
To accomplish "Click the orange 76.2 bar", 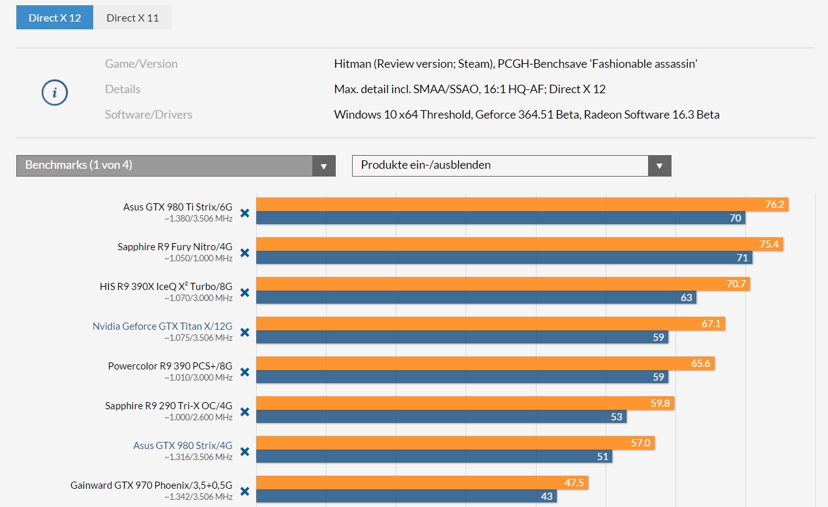I will point(522,204).
